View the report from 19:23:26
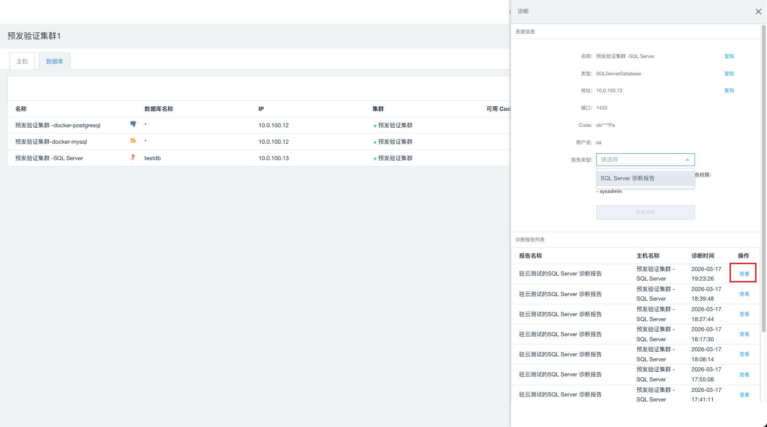This screenshot has width=767, height=427. [x=744, y=274]
